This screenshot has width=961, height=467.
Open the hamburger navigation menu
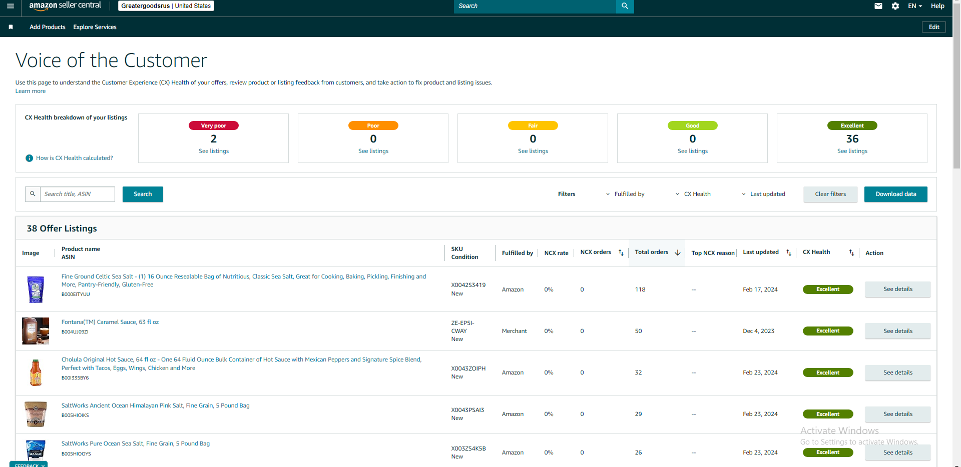[x=11, y=6]
